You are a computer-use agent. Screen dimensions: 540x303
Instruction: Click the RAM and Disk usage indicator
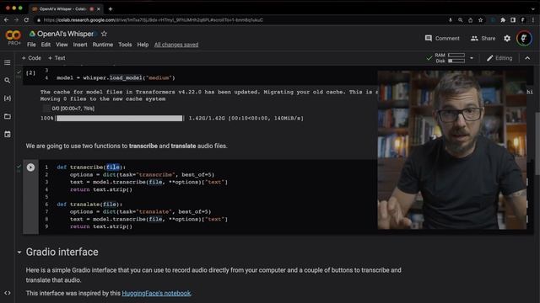pyautogui.click(x=450, y=58)
